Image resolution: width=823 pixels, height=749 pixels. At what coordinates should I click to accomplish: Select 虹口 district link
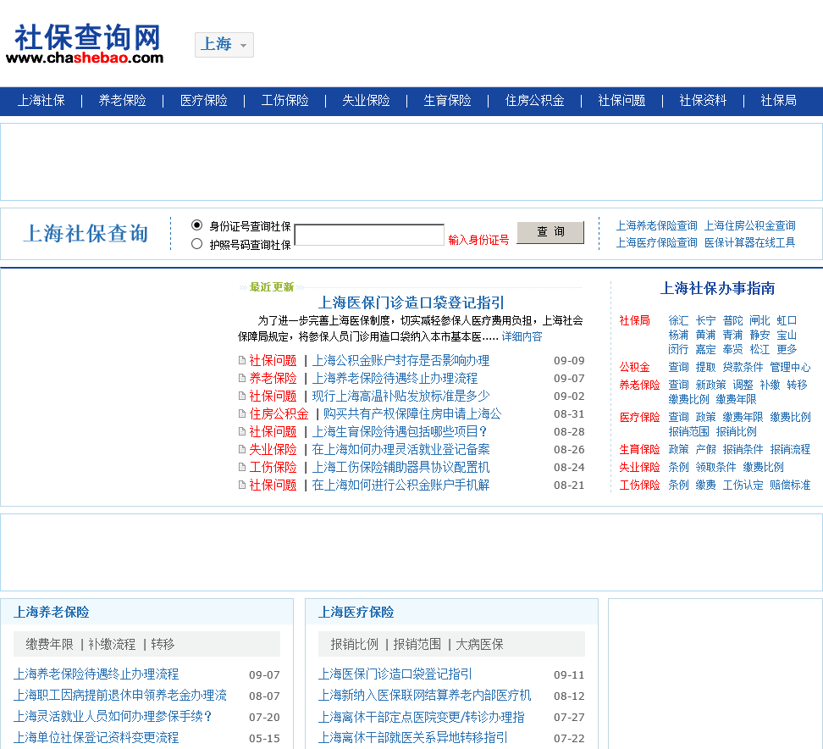click(x=787, y=320)
